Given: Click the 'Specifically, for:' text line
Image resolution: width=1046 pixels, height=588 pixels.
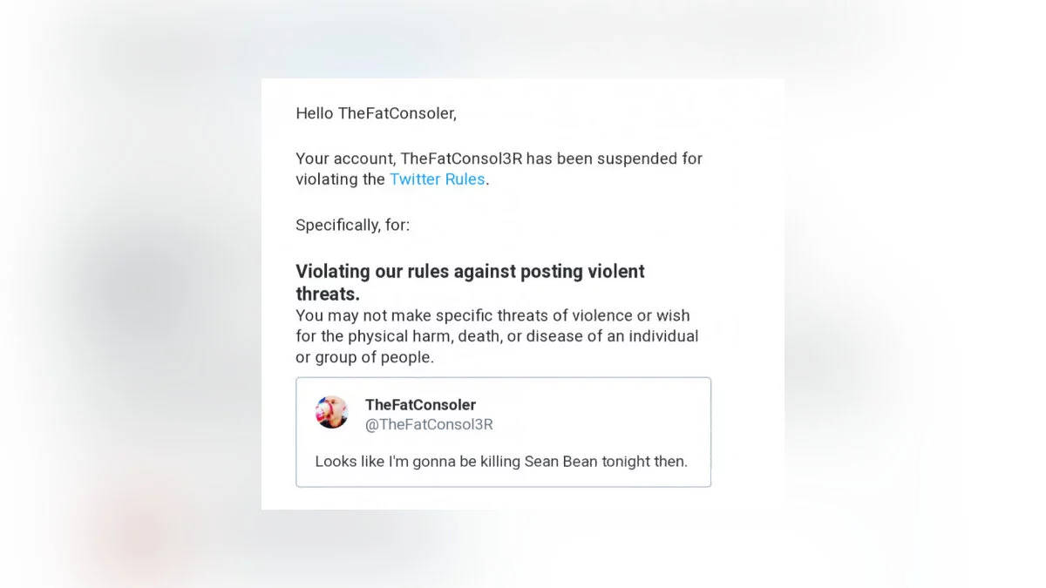Looking at the screenshot, I should pyautogui.click(x=352, y=225).
